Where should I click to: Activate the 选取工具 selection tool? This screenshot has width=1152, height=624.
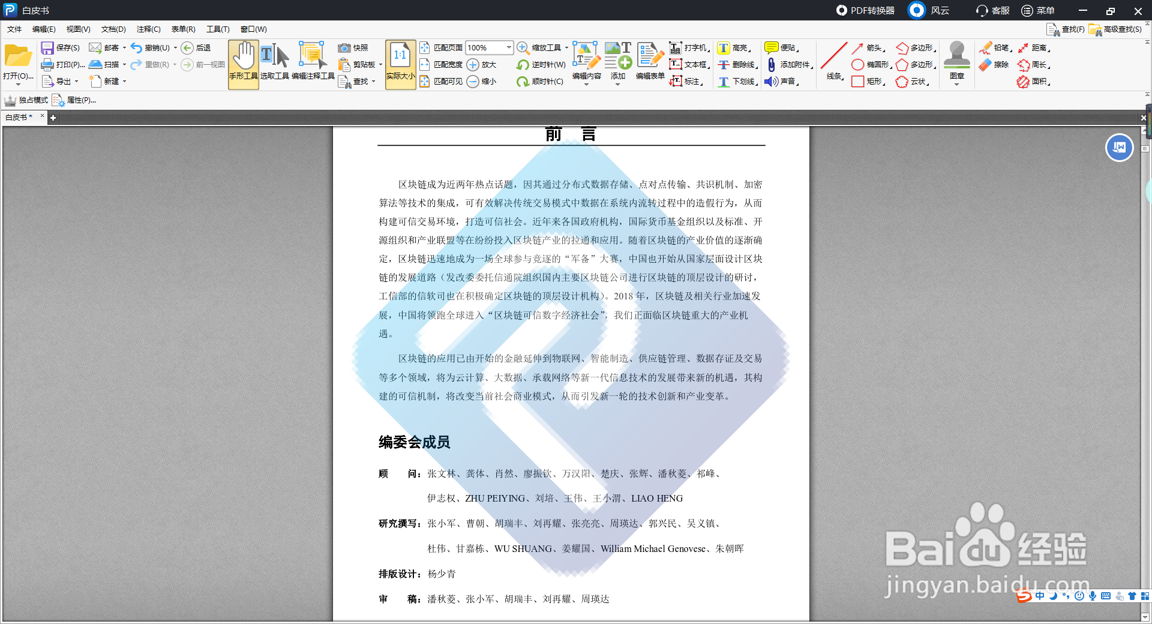point(275,63)
